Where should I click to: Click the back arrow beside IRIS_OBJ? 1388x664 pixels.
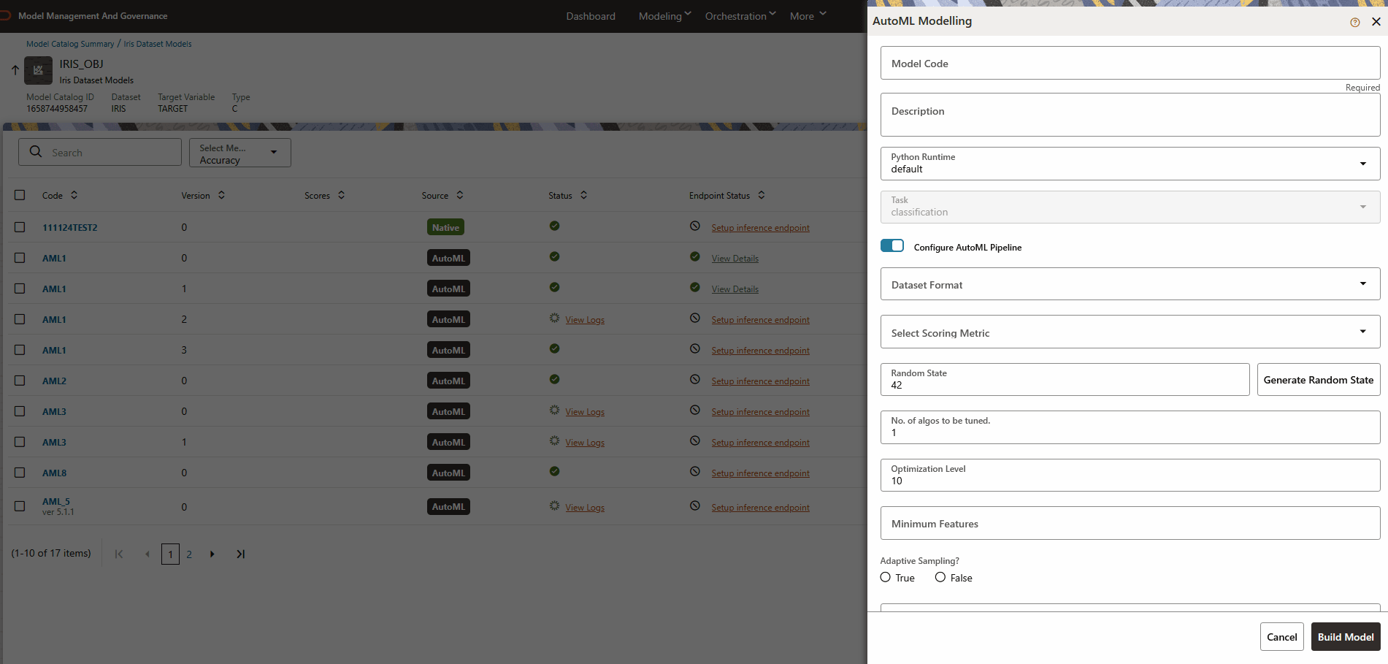point(14,69)
